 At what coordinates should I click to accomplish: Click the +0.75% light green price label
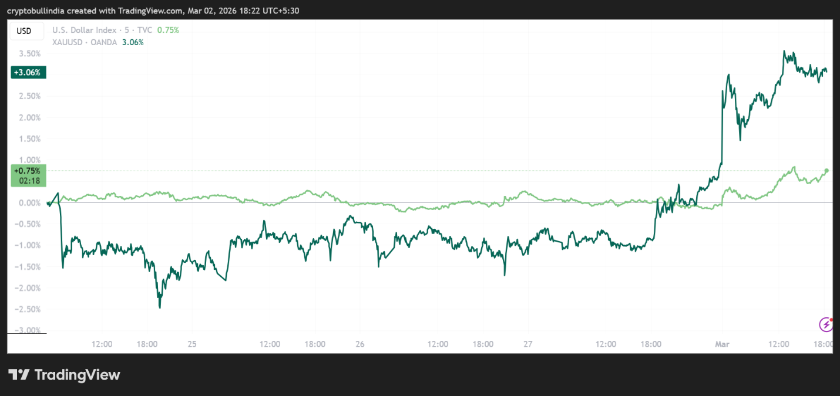click(26, 171)
